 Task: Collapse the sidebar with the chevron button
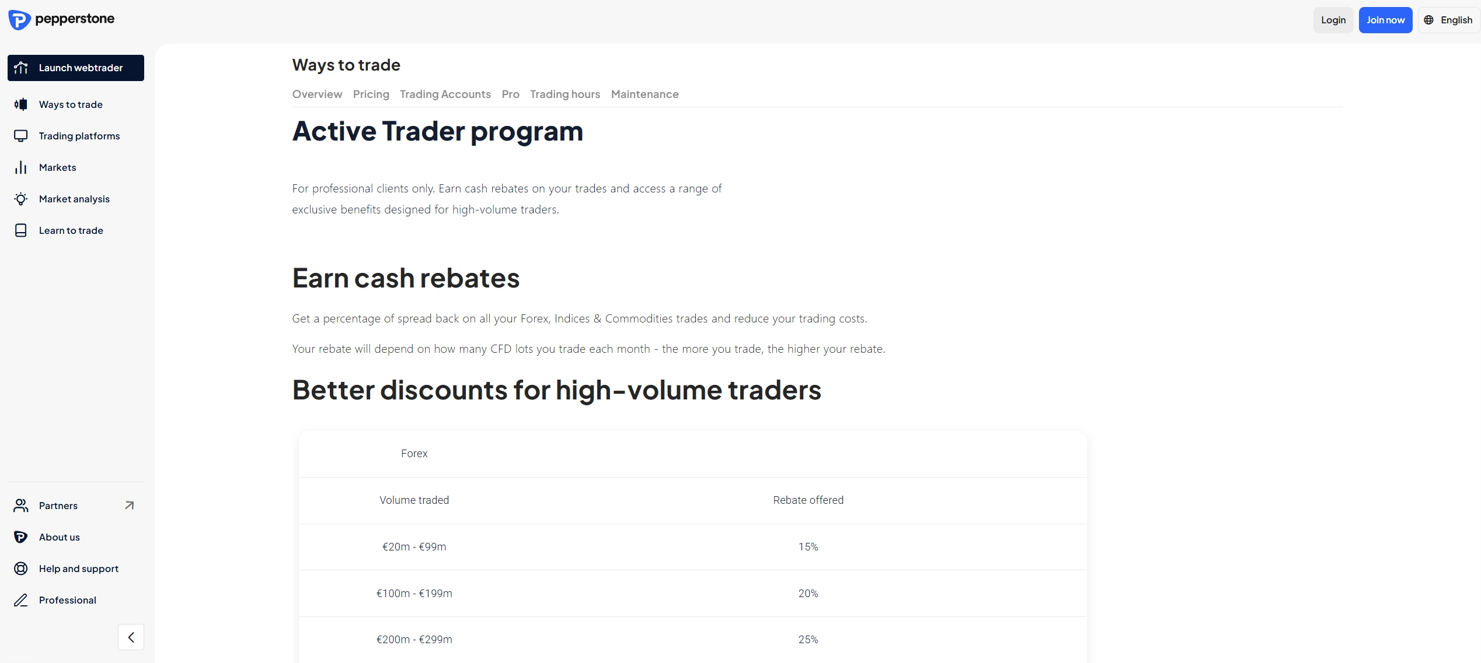pyautogui.click(x=131, y=637)
